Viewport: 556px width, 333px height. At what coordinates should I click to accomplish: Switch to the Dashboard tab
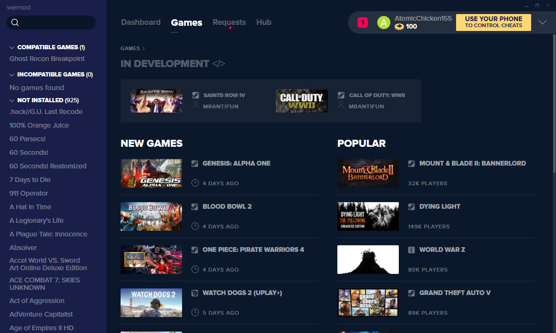141,23
